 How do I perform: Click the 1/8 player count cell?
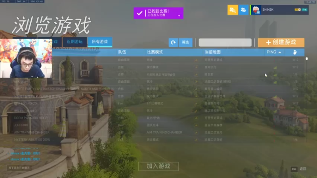[295, 82]
